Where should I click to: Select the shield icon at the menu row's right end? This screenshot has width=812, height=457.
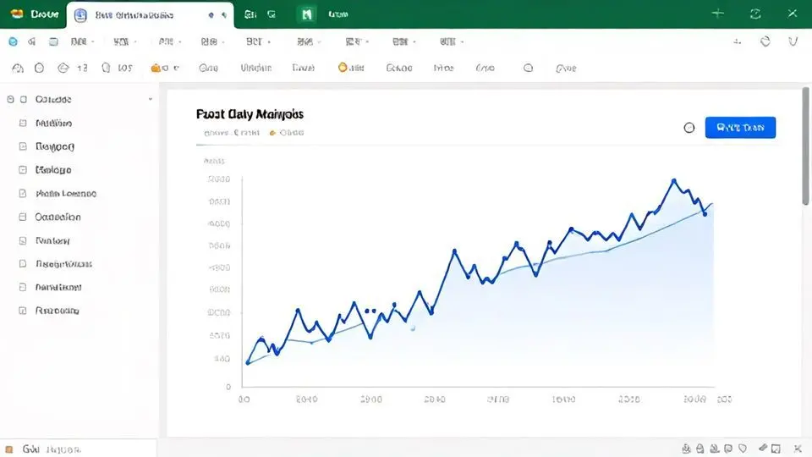793,41
